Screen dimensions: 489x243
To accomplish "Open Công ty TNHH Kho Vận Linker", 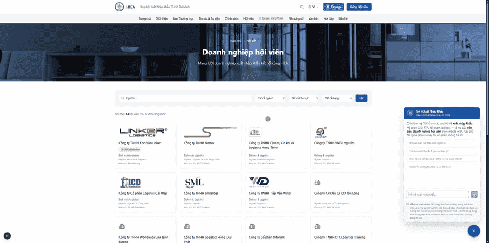I will pyautogui.click(x=140, y=143).
